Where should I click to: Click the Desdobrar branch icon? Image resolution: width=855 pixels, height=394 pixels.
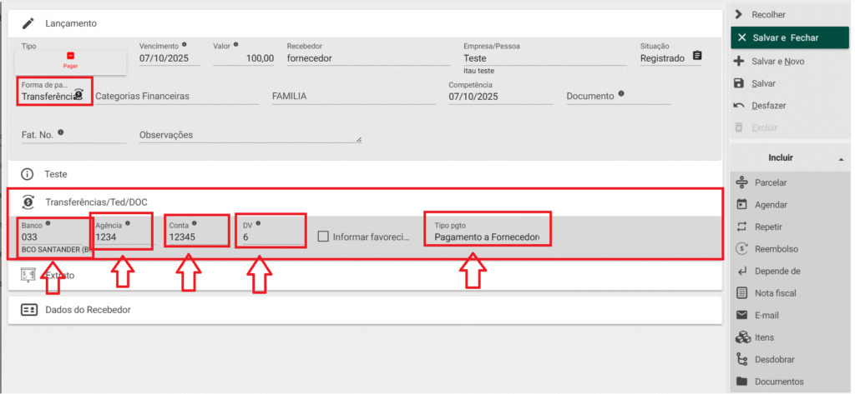741,360
